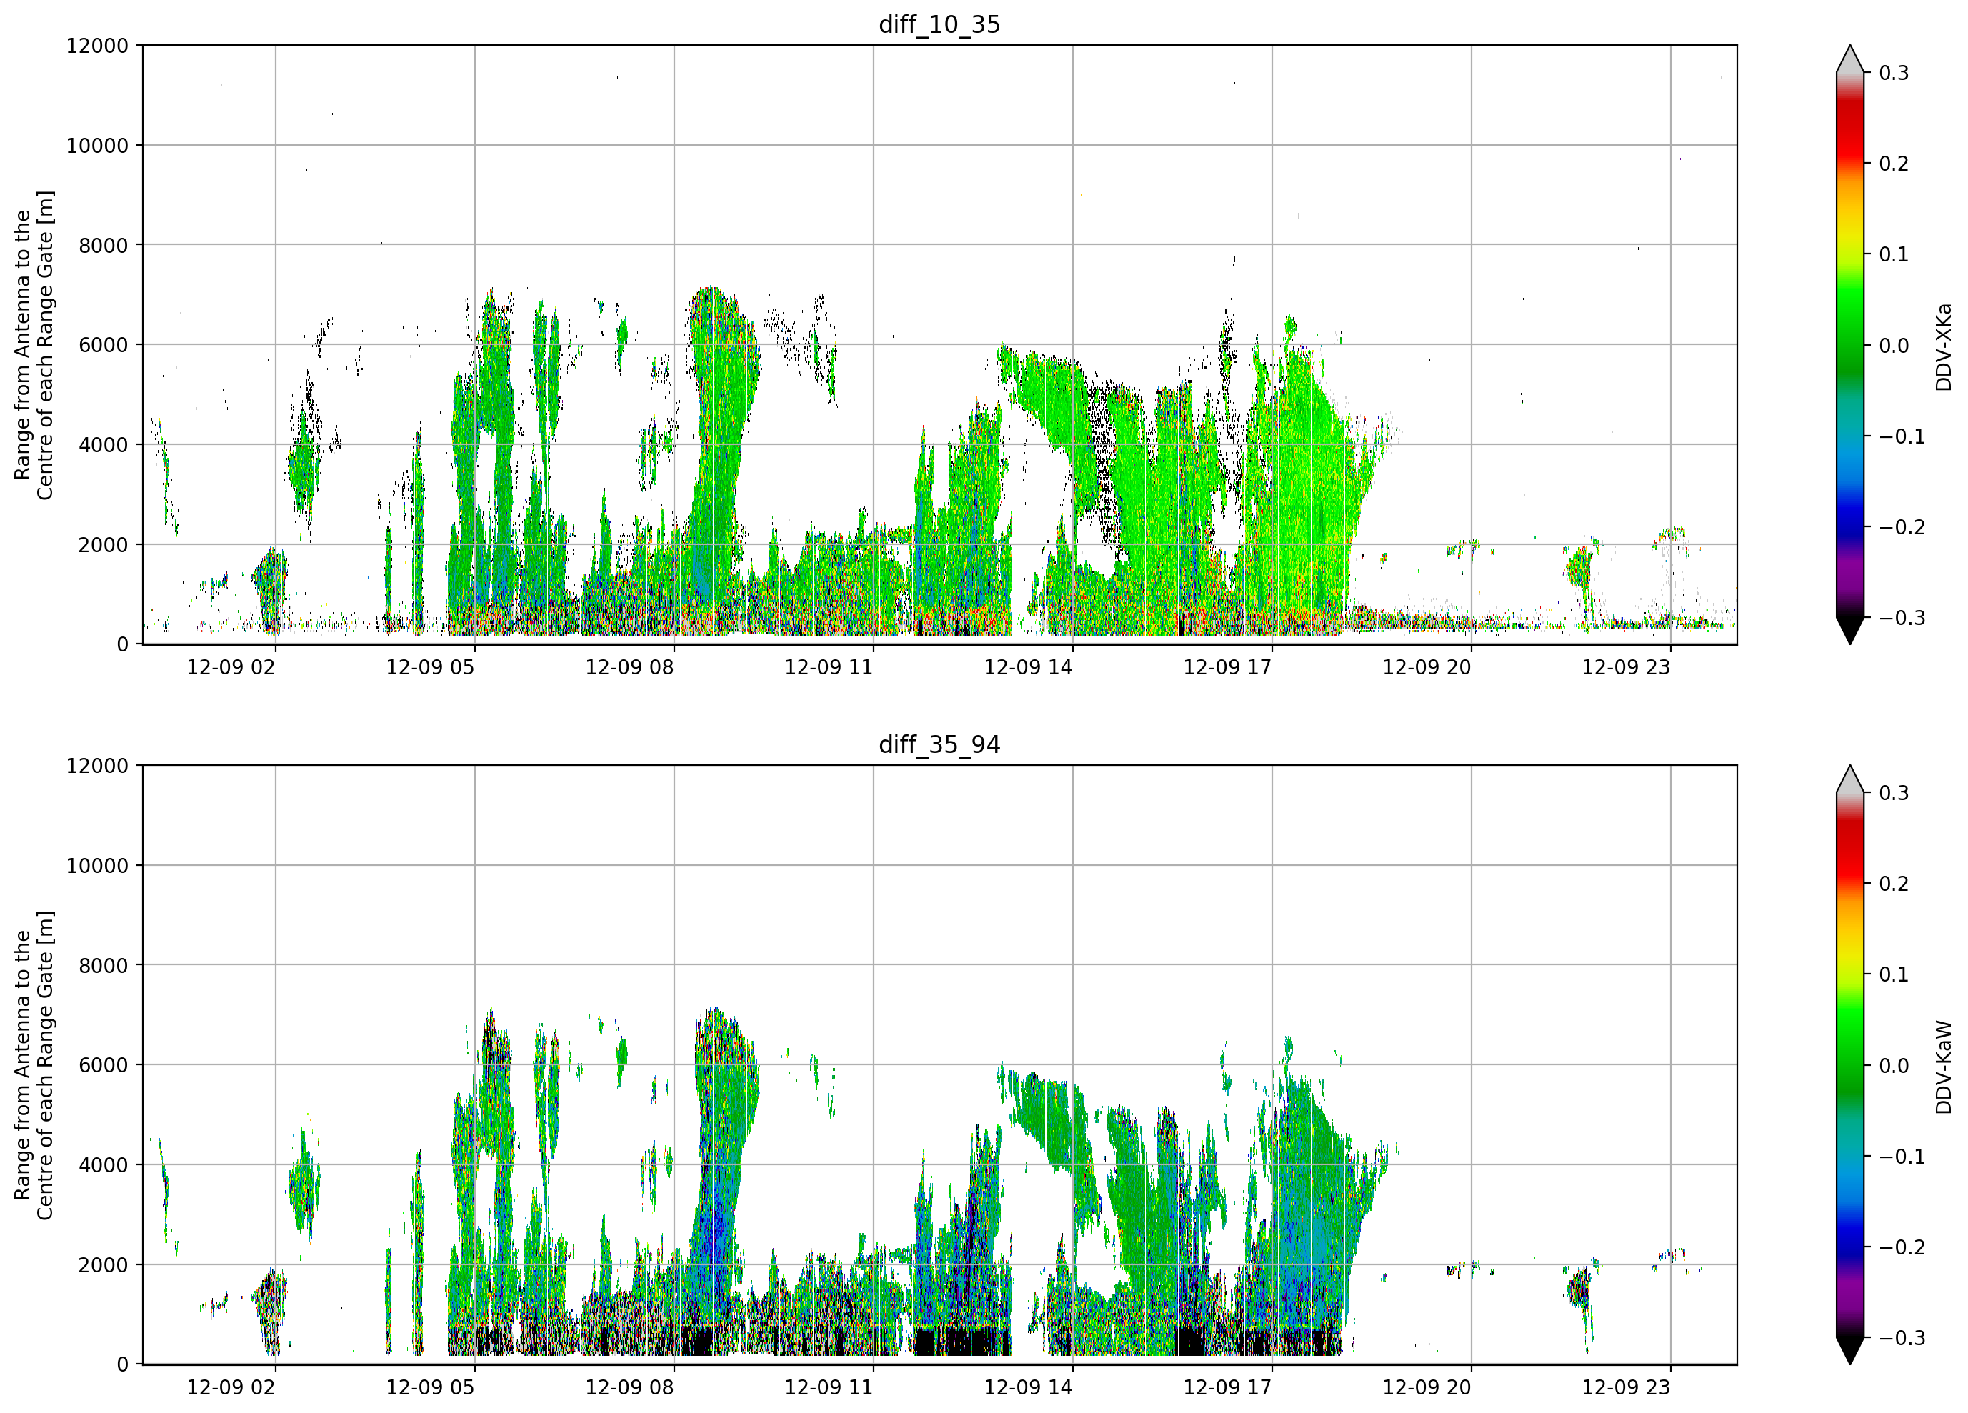
Task: Click the y-axis range label of diff_10_35 plot
Action: 34,344
